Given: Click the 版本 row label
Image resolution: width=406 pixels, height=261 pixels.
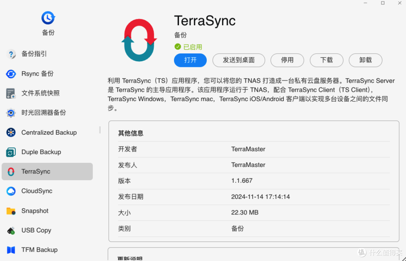Looking at the screenshot, I should click(x=124, y=181).
